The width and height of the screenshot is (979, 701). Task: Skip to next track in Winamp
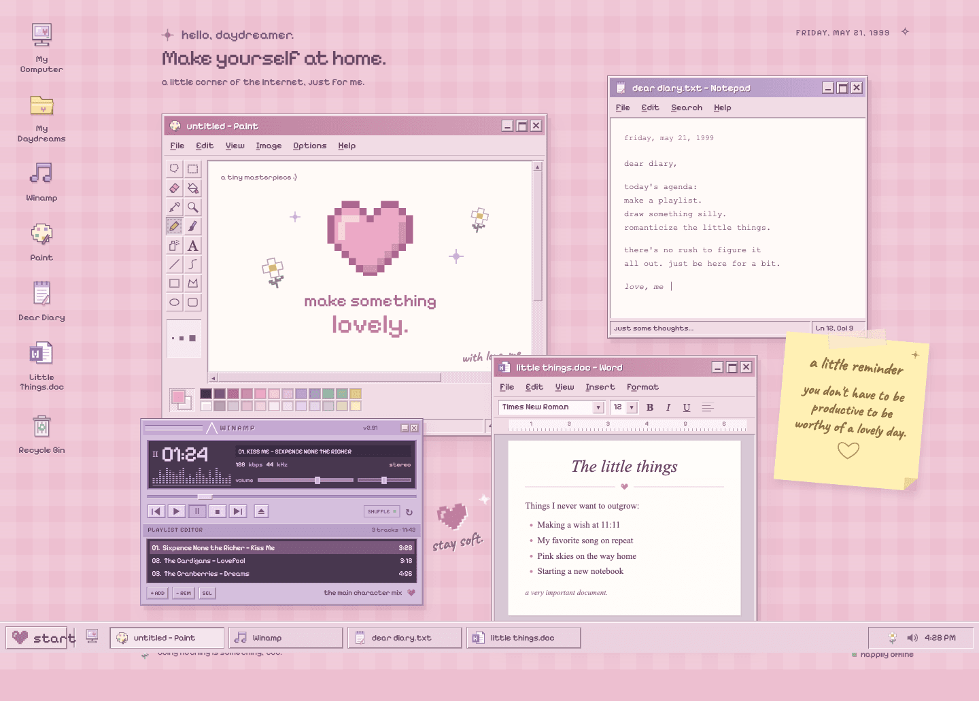[x=237, y=511]
